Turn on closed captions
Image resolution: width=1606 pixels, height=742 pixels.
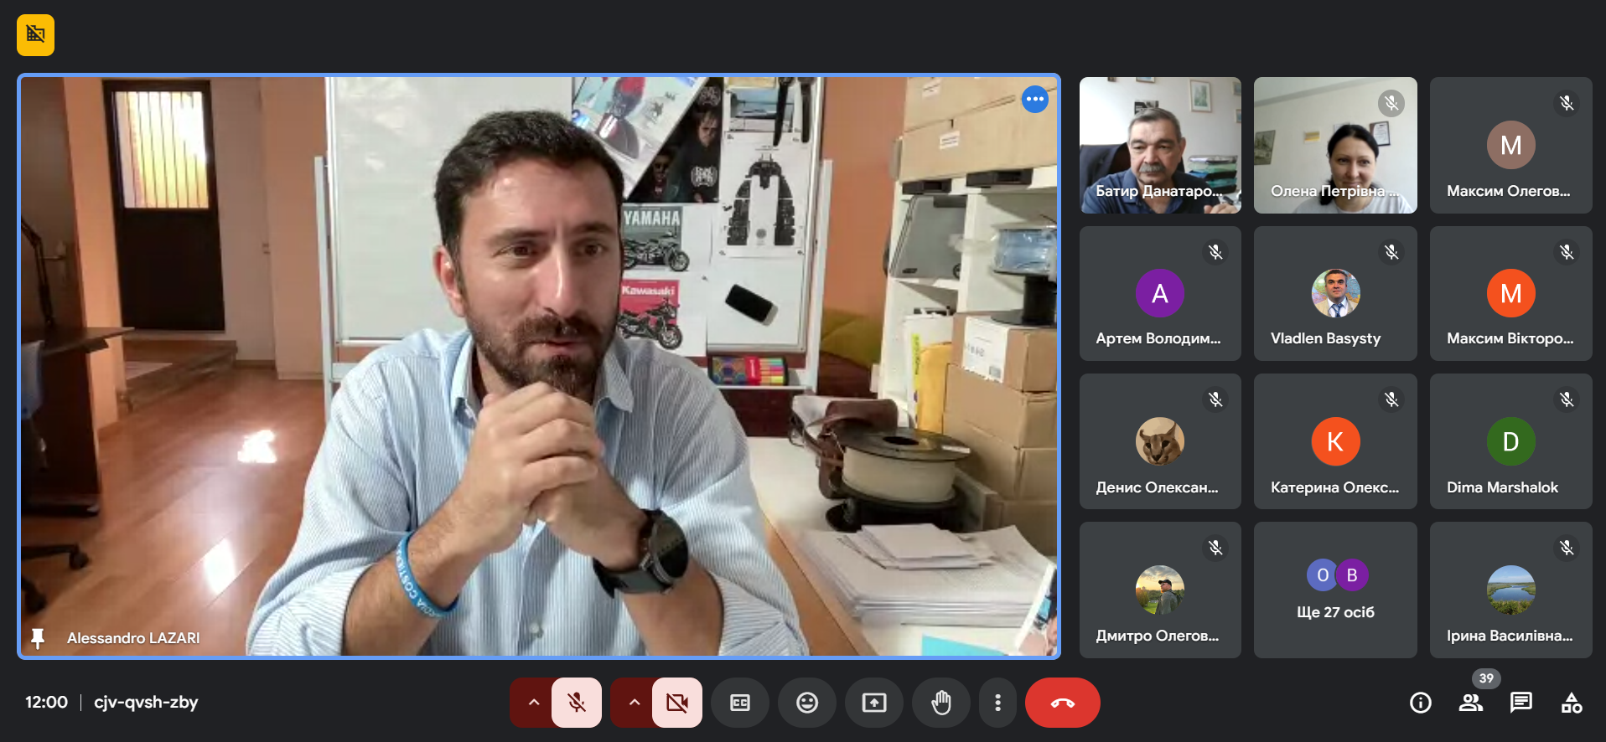(740, 703)
